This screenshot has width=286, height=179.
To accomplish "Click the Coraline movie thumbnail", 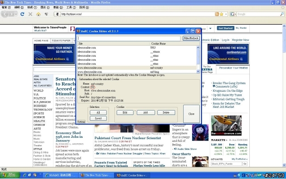I will [x=200, y=132].
